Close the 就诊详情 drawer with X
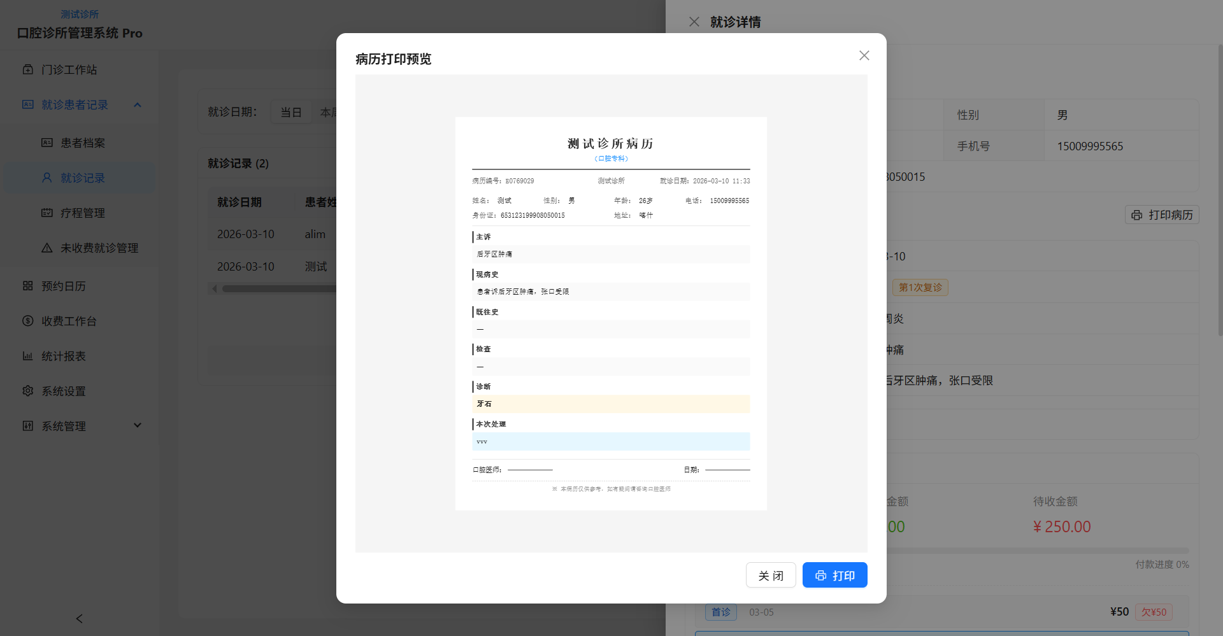 (694, 22)
